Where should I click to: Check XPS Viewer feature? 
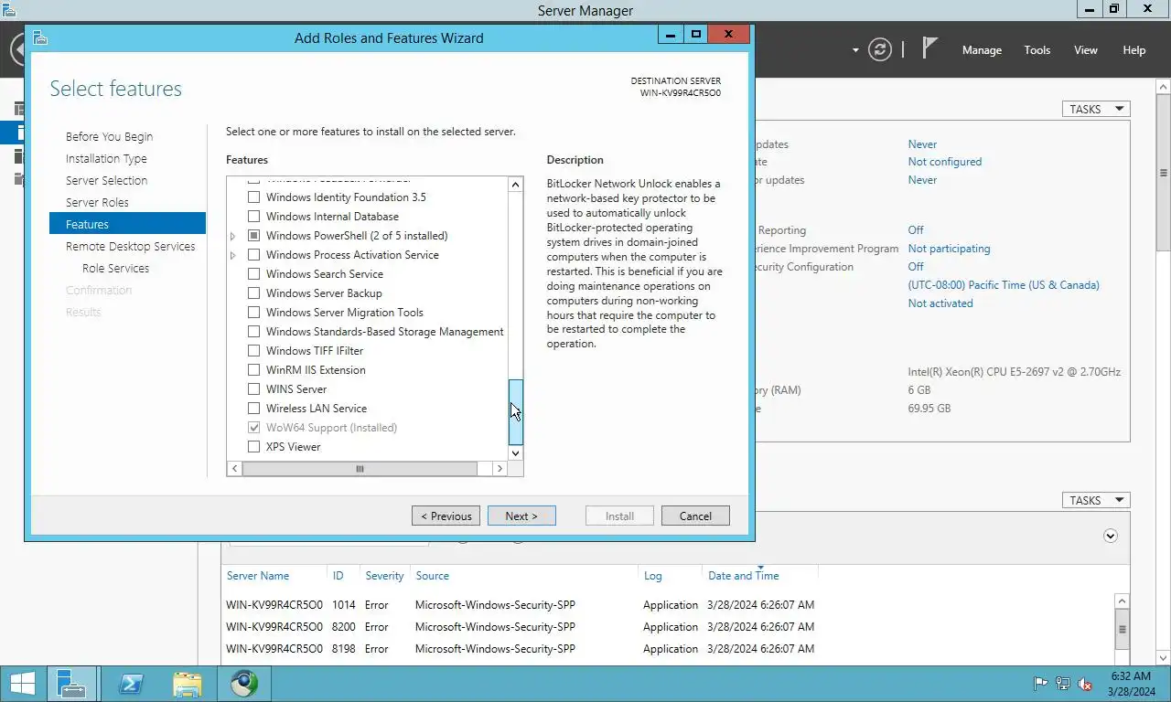click(254, 447)
